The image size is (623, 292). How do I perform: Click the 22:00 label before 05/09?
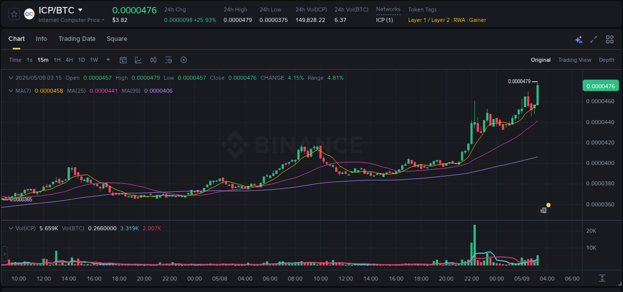click(471, 279)
